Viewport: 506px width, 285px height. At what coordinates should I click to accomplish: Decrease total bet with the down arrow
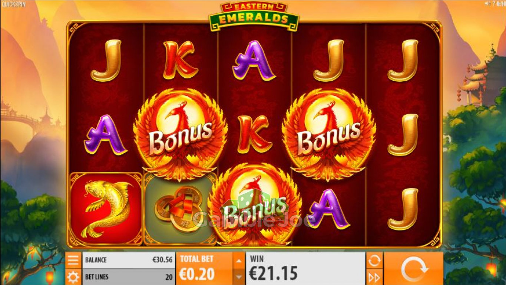[x=239, y=277]
